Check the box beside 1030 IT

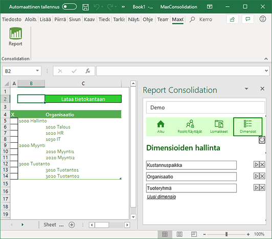pos(14,139)
